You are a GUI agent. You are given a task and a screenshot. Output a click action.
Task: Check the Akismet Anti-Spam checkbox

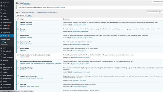point(18,22)
